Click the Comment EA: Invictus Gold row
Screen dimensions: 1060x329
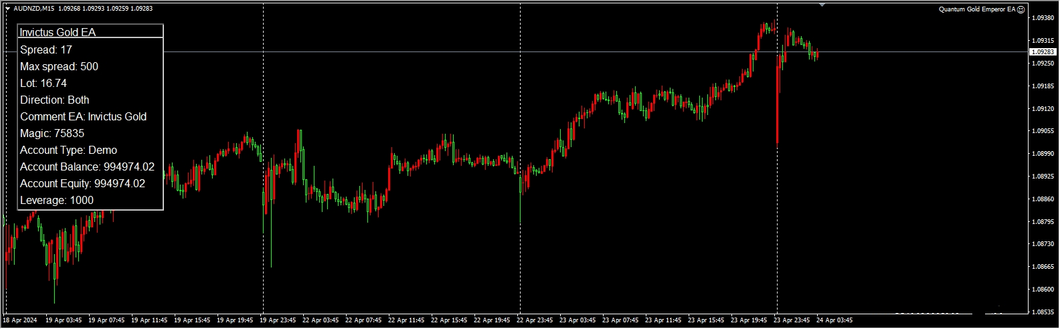pyautogui.click(x=83, y=117)
